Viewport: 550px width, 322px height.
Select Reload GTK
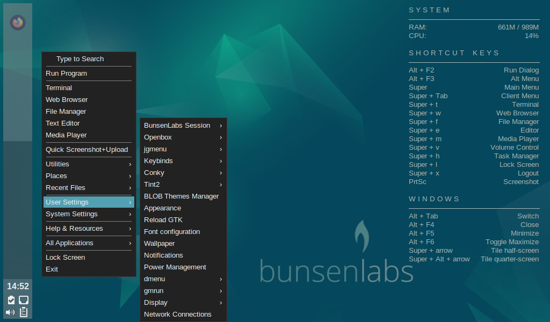click(x=183, y=220)
